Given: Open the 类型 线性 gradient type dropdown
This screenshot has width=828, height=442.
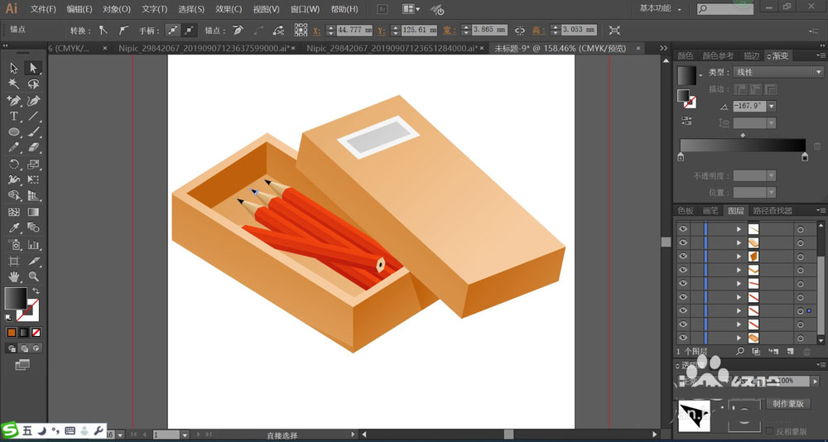Looking at the screenshot, I should pos(778,72).
